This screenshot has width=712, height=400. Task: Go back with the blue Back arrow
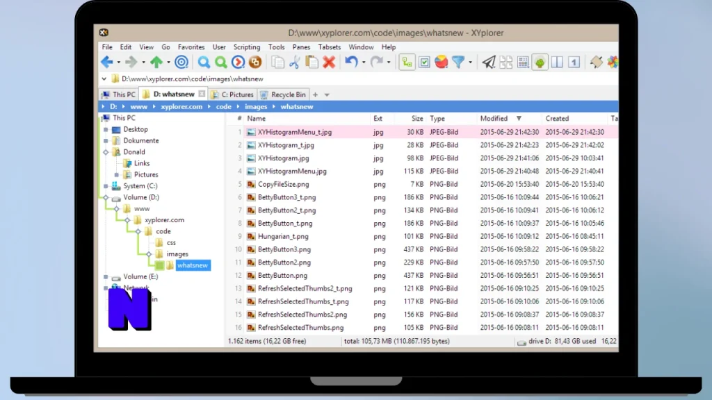[106, 62]
